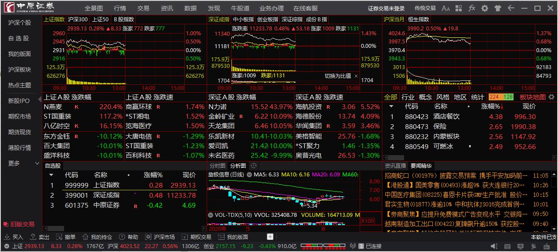Click X100 volume scale label

[368, 221]
